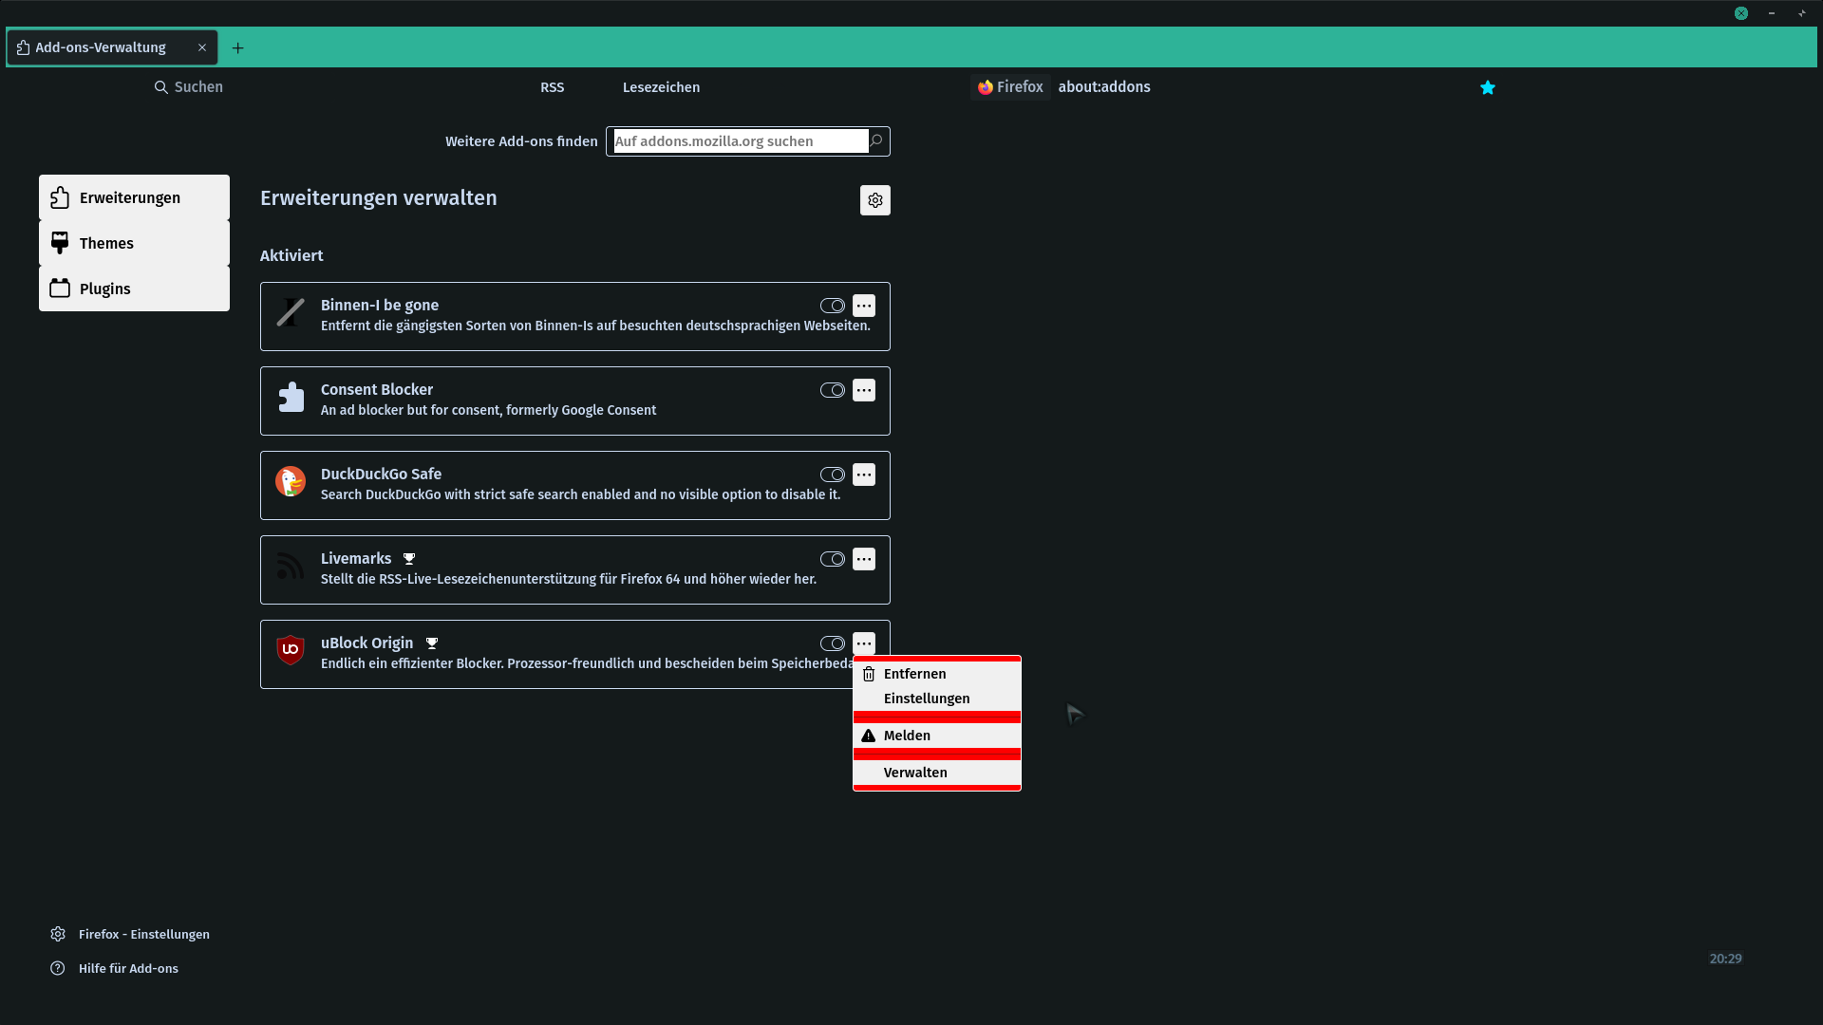Click the Consent Blocker puzzle piece icon
This screenshot has width=1823, height=1025.
click(x=291, y=397)
